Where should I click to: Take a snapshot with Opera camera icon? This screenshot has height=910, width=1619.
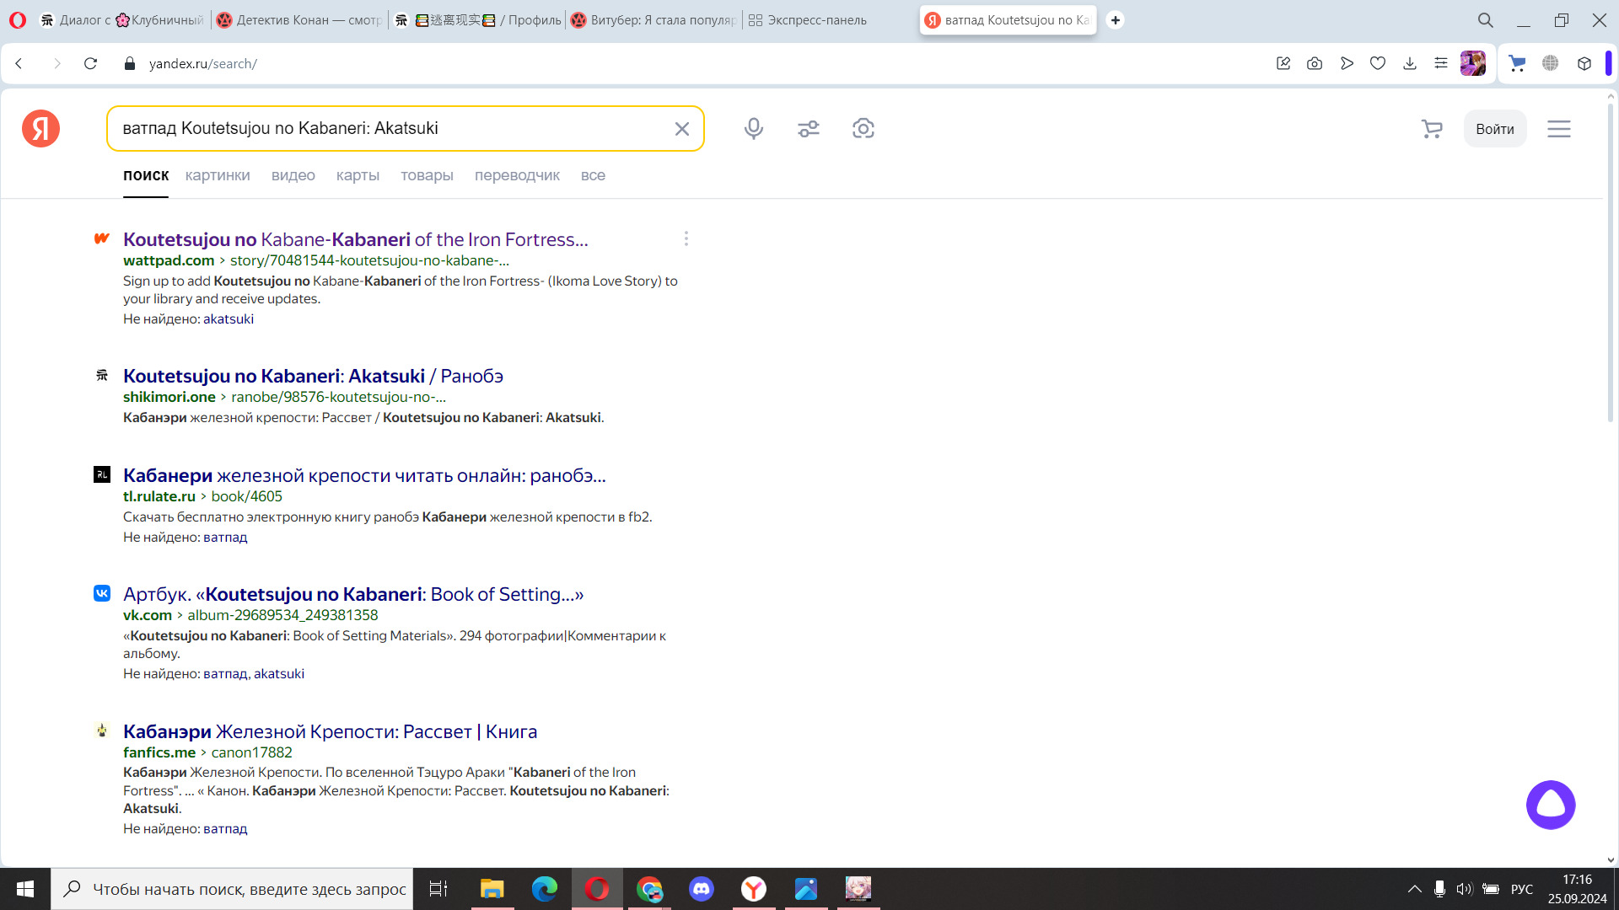tap(1314, 63)
